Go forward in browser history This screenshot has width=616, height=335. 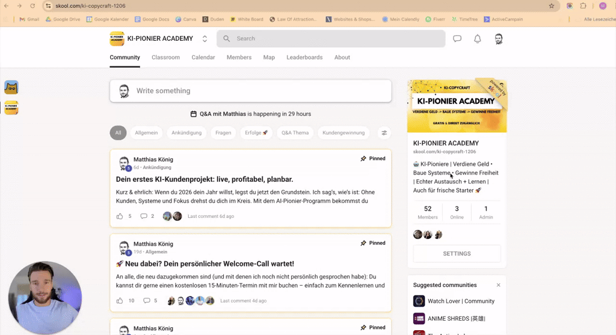click(19, 6)
